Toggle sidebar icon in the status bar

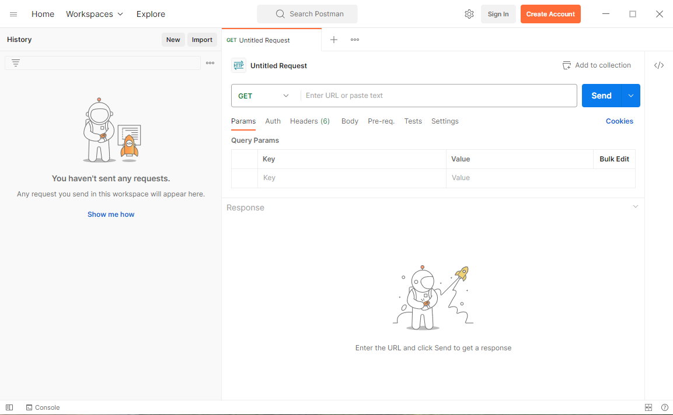[9, 407]
